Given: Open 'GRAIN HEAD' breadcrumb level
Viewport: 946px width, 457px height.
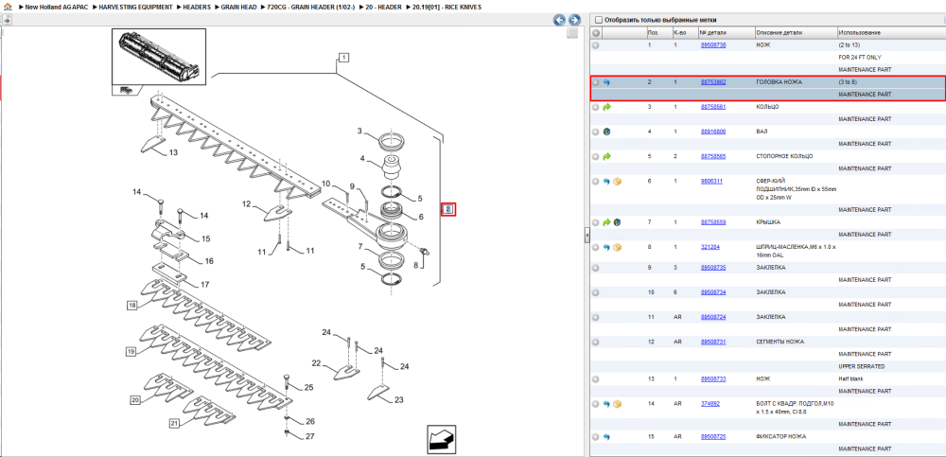Looking at the screenshot, I should point(239,7).
